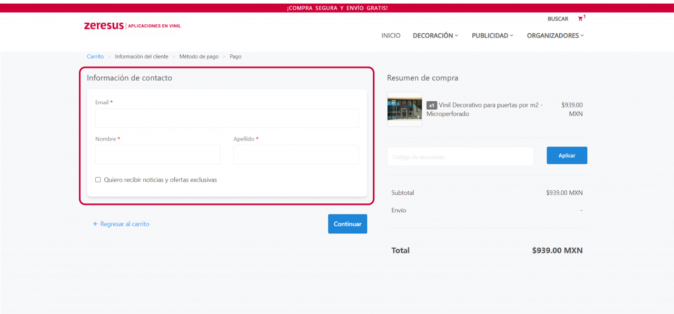The height and width of the screenshot is (314, 674).
Task: Enable the news and exclusive offers checkbox
Action: tap(98, 180)
